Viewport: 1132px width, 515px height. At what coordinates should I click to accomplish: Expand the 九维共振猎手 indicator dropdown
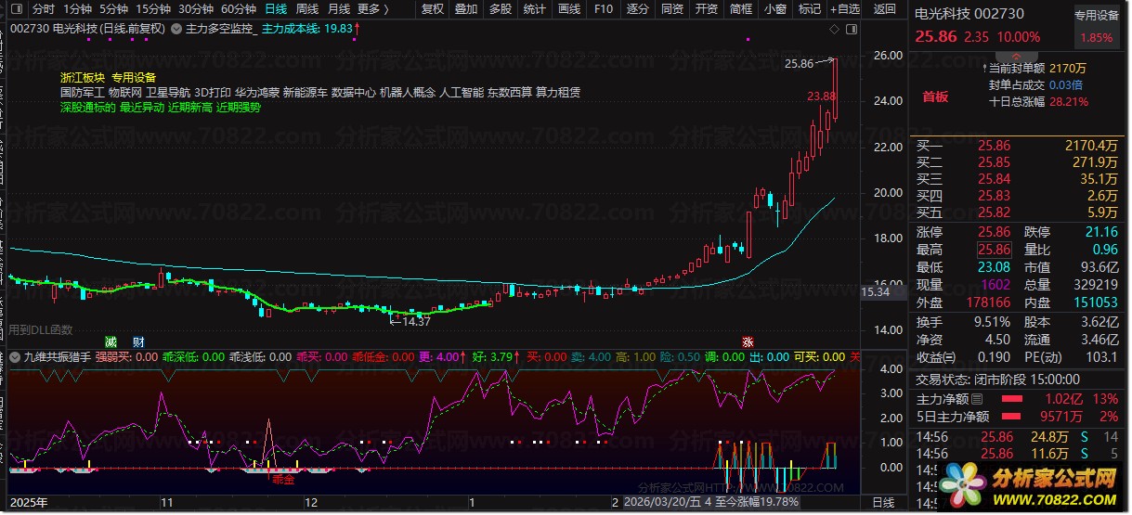point(15,355)
